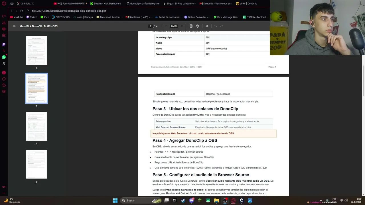This screenshot has height=205, width=365.
Task: Open the Portal de concursos bookmark
Action: point(168,17)
